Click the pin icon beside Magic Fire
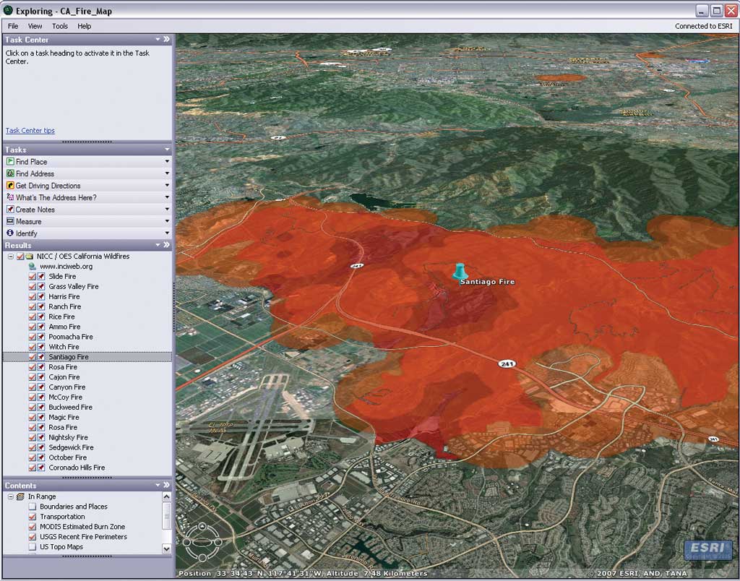The height and width of the screenshot is (581, 740). click(x=41, y=417)
